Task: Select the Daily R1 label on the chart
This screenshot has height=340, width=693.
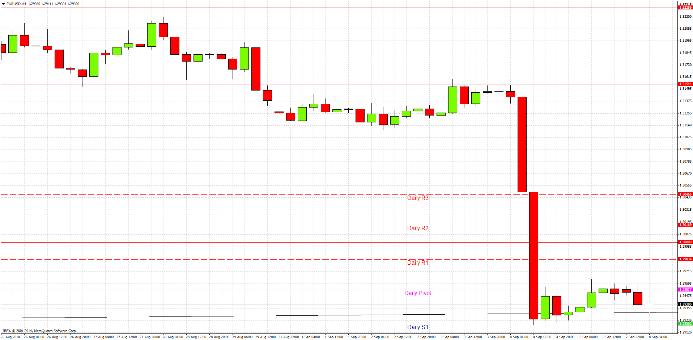Action: (417, 263)
